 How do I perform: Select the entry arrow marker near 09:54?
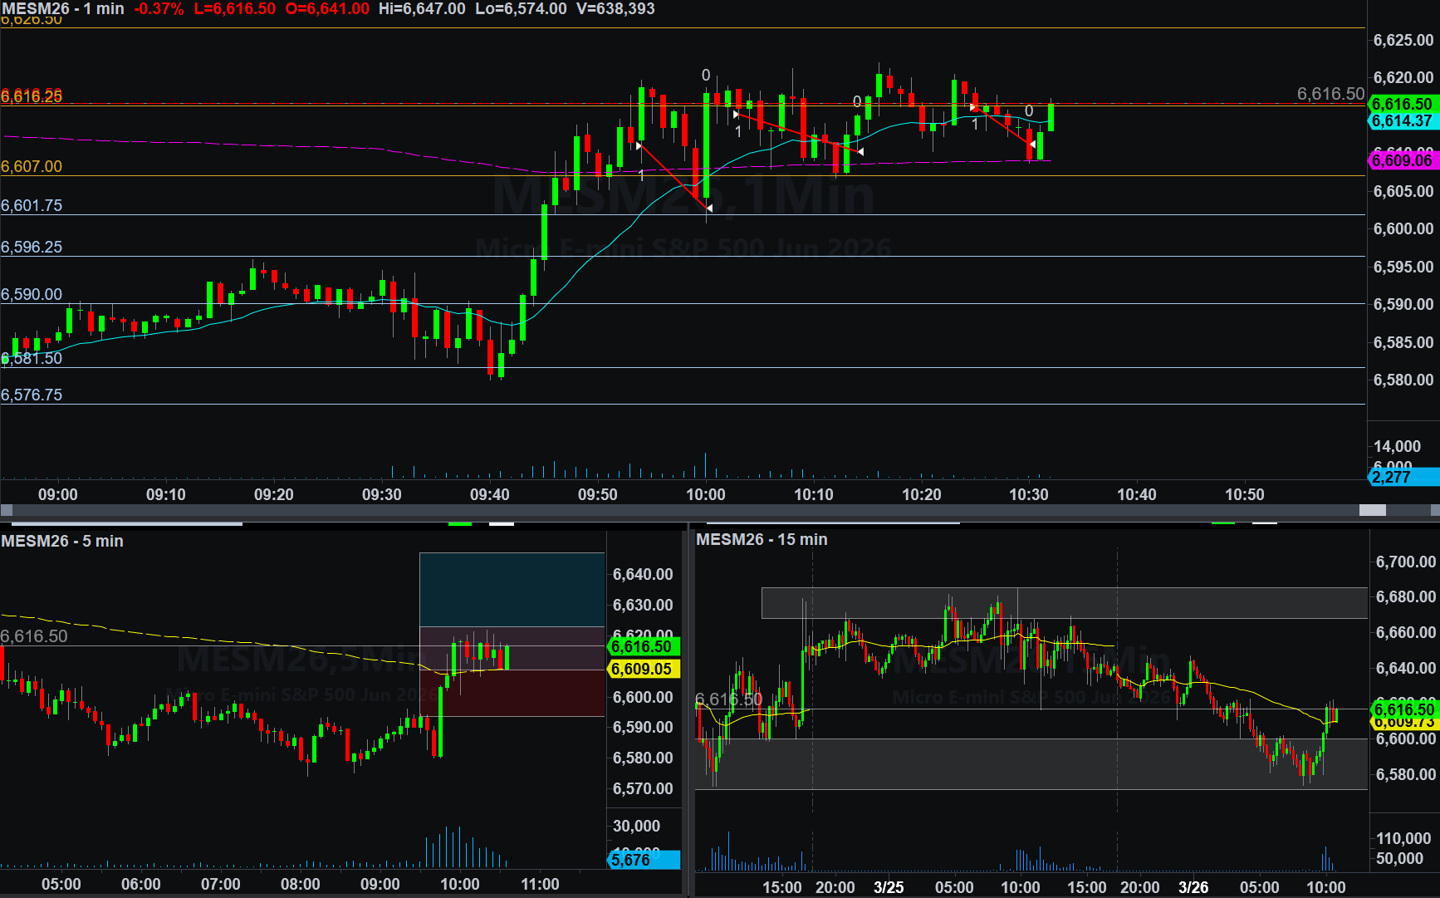point(639,146)
